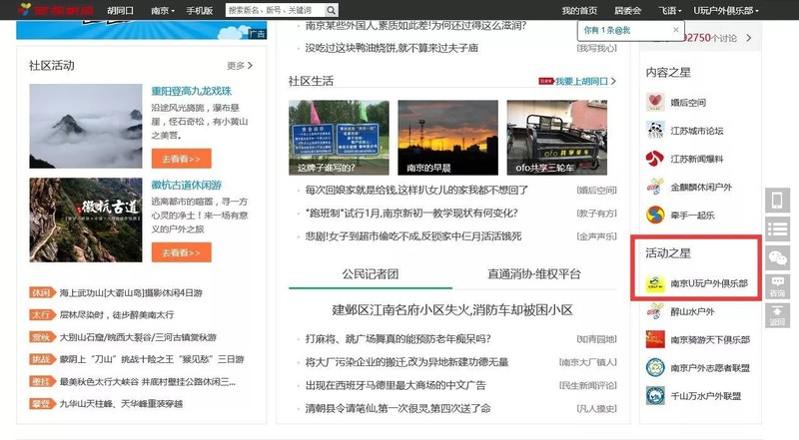The height and width of the screenshot is (440, 799).
Task: Click 去看看 button under 重阳登高九龙戏珠
Action: point(181,158)
